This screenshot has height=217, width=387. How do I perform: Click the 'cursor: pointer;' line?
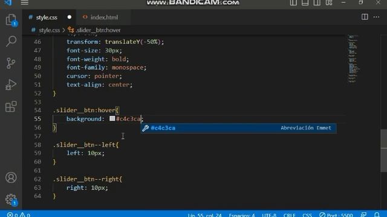pos(94,76)
